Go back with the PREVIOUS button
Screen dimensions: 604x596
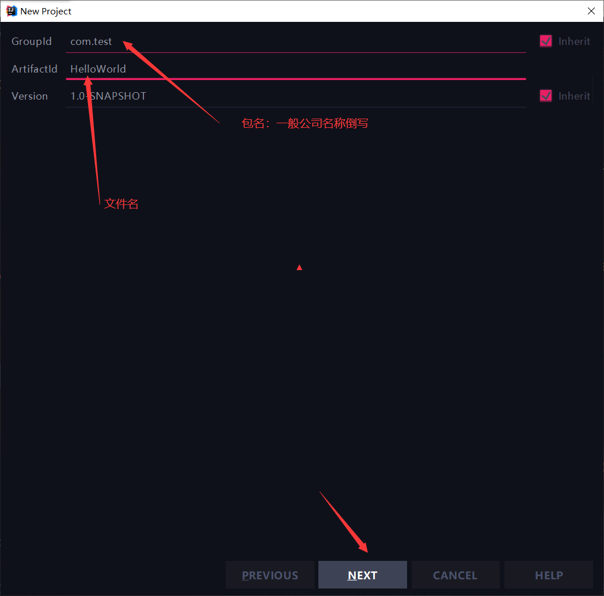click(270, 575)
